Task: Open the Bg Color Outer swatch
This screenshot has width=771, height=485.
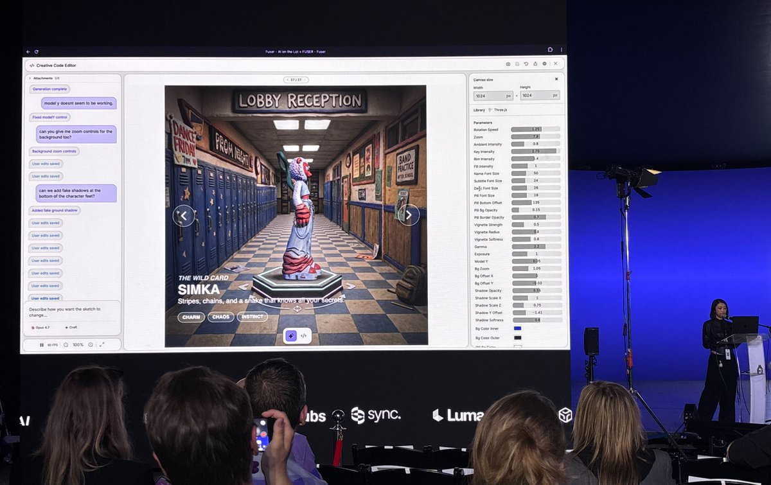Action: [x=517, y=337]
